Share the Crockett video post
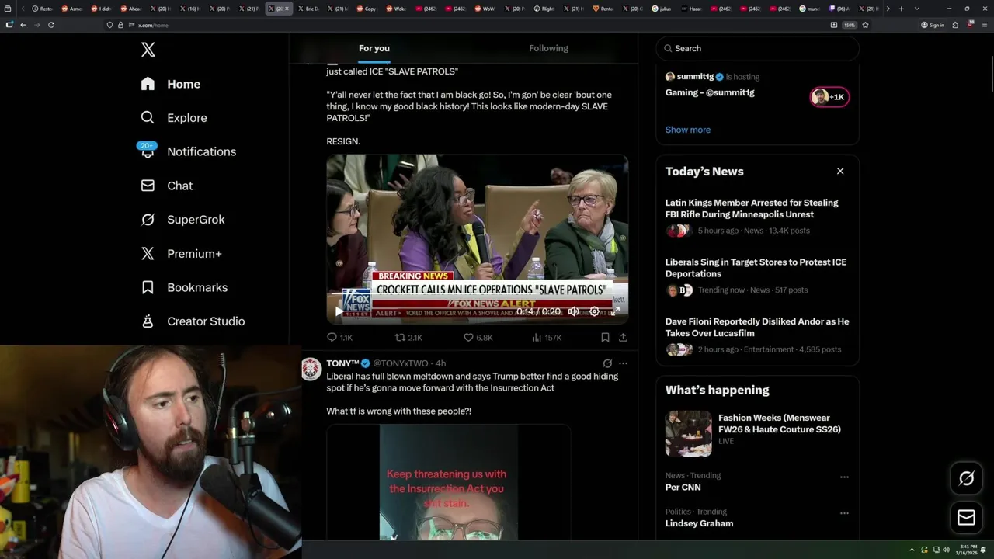The image size is (994, 559). 623,338
